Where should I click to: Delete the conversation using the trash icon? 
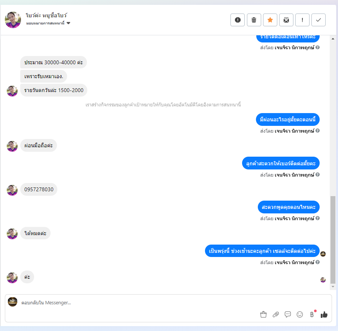pos(254,20)
